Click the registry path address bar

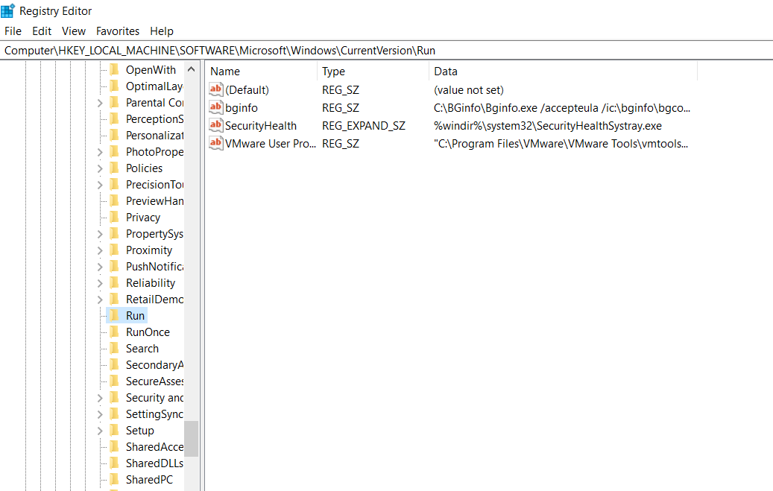point(386,50)
